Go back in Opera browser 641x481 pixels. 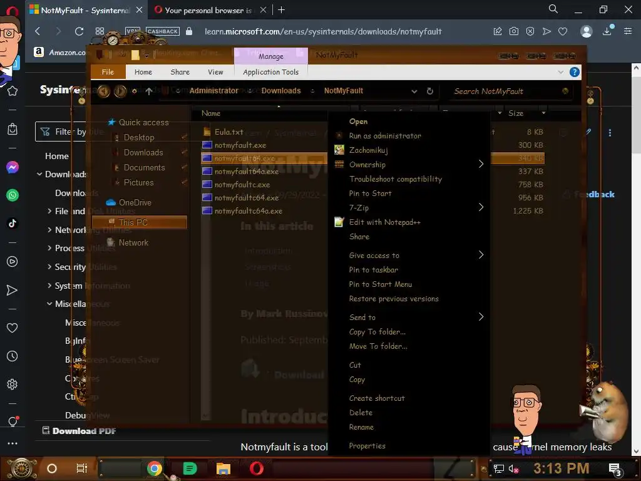point(38,31)
